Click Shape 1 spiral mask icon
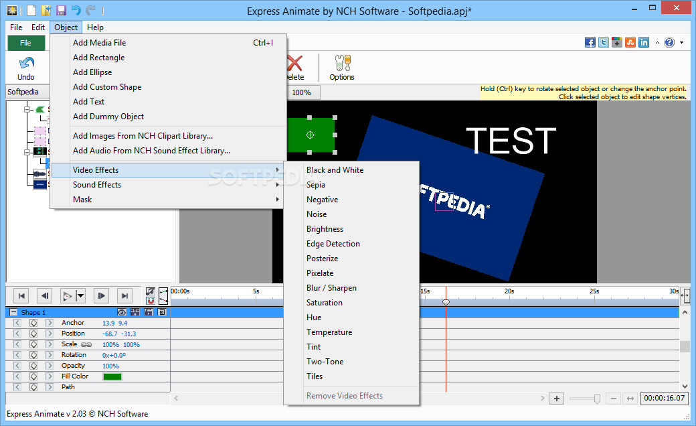Image resolution: width=696 pixels, height=426 pixels. click(x=162, y=312)
